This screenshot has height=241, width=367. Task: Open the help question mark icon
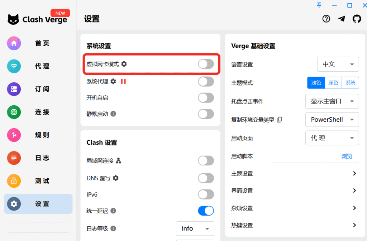(x=326, y=19)
